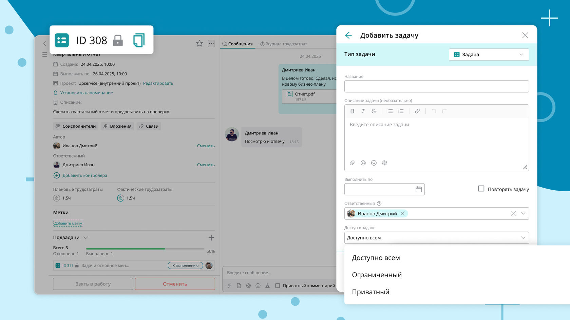Open the Тип задачи dropdown
This screenshot has height=320, width=570.
coord(489,55)
